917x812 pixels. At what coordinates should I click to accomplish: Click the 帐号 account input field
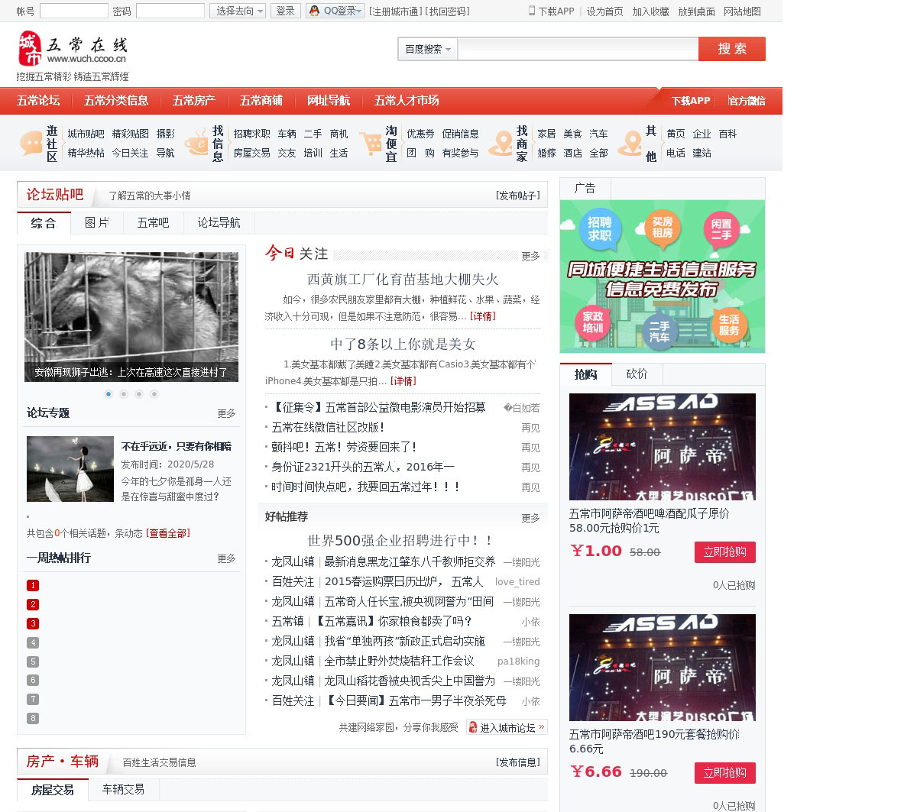74,11
